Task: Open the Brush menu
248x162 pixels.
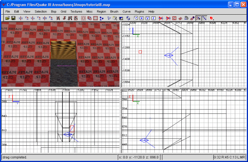Action: 114,12
